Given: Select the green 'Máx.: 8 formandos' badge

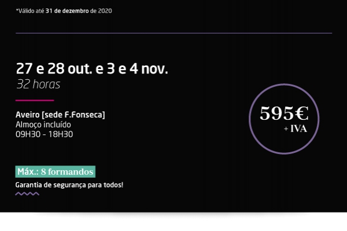Looking at the screenshot, I should [56, 171].
